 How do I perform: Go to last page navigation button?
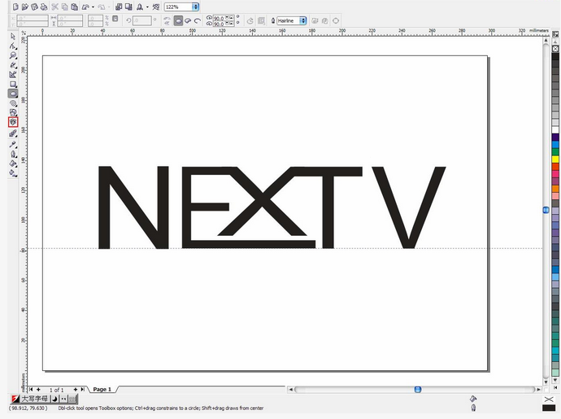point(82,389)
